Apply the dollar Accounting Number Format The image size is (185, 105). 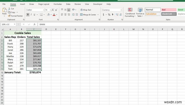(104, 14)
